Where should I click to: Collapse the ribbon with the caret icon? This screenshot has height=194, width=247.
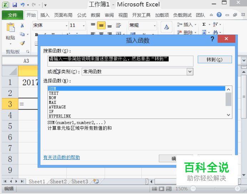click(211, 15)
